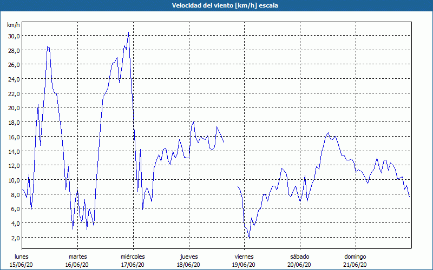Click the '10,0' y-axis value

(14, 180)
